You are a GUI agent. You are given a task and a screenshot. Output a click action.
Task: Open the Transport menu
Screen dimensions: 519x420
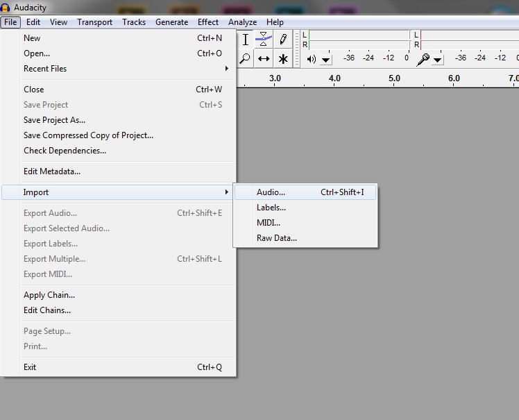click(94, 22)
